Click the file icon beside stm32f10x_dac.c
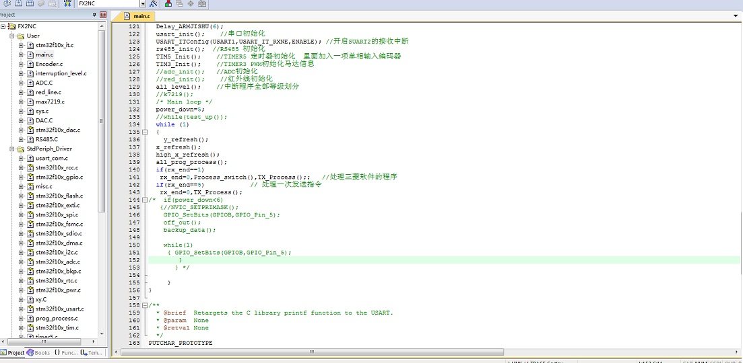Viewport: 743px width, 363px height. pos(30,130)
